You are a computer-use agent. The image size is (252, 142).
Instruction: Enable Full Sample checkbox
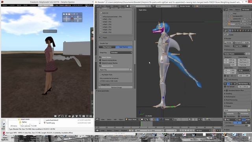pyautogui.click(x=225, y=87)
